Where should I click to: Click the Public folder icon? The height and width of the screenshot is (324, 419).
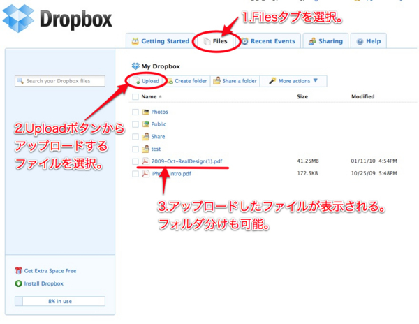(146, 124)
